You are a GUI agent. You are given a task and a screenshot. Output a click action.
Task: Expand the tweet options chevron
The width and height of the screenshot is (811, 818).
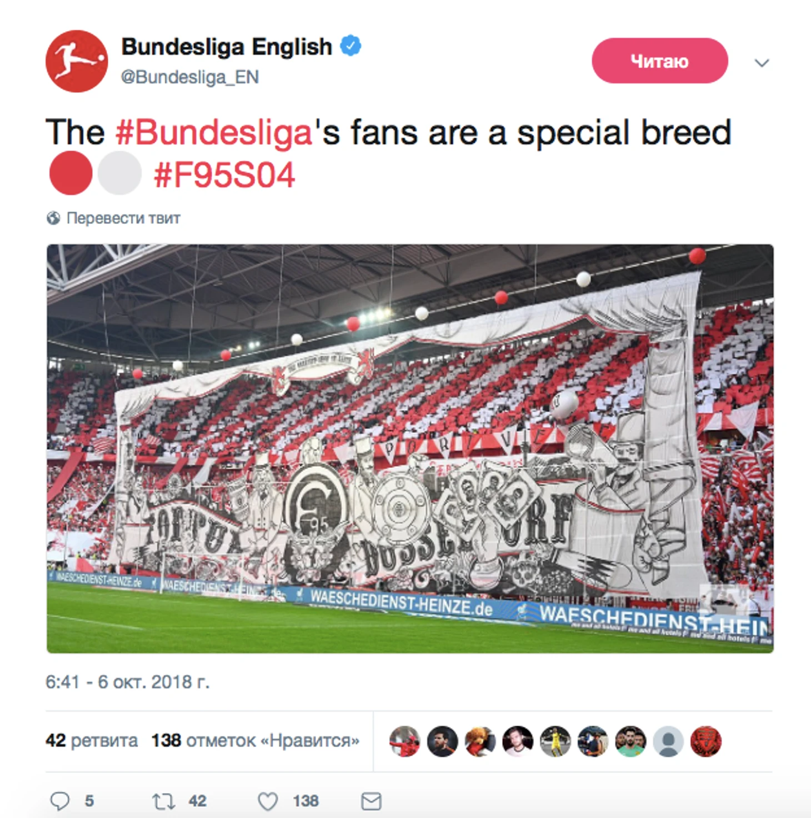point(762,63)
